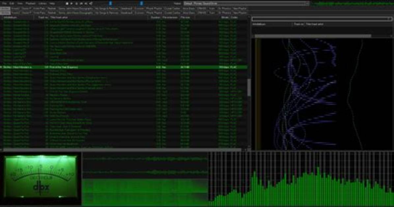Sort main playlist by Track no column
The image size is (394, 207).
click(43, 17)
